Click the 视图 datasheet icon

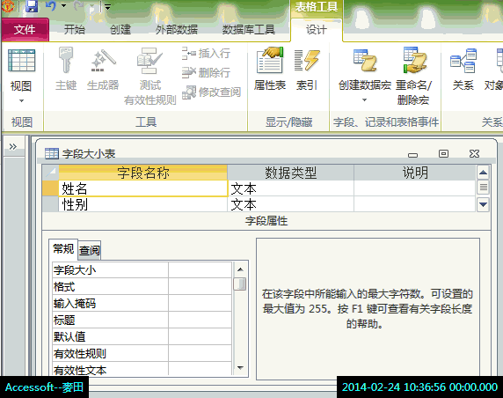(x=21, y=61)
